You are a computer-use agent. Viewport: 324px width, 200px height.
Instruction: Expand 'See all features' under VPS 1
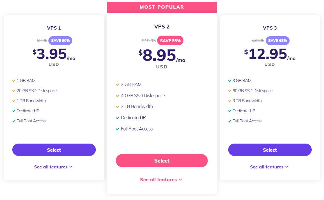point(53,166)
